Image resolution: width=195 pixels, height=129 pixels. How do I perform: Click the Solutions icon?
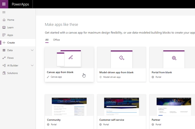[4, 73]
